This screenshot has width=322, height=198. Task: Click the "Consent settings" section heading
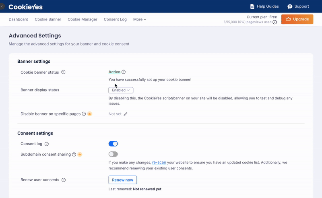[35, 133]
